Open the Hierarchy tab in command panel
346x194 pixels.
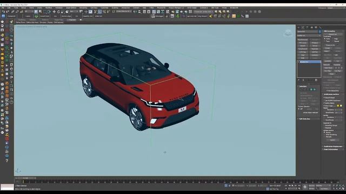[307, 27]
